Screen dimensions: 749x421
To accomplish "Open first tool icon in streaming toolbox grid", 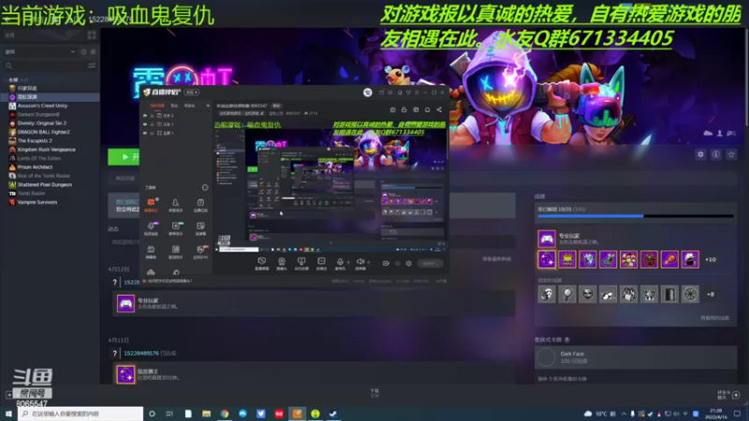I will [151, 204].
